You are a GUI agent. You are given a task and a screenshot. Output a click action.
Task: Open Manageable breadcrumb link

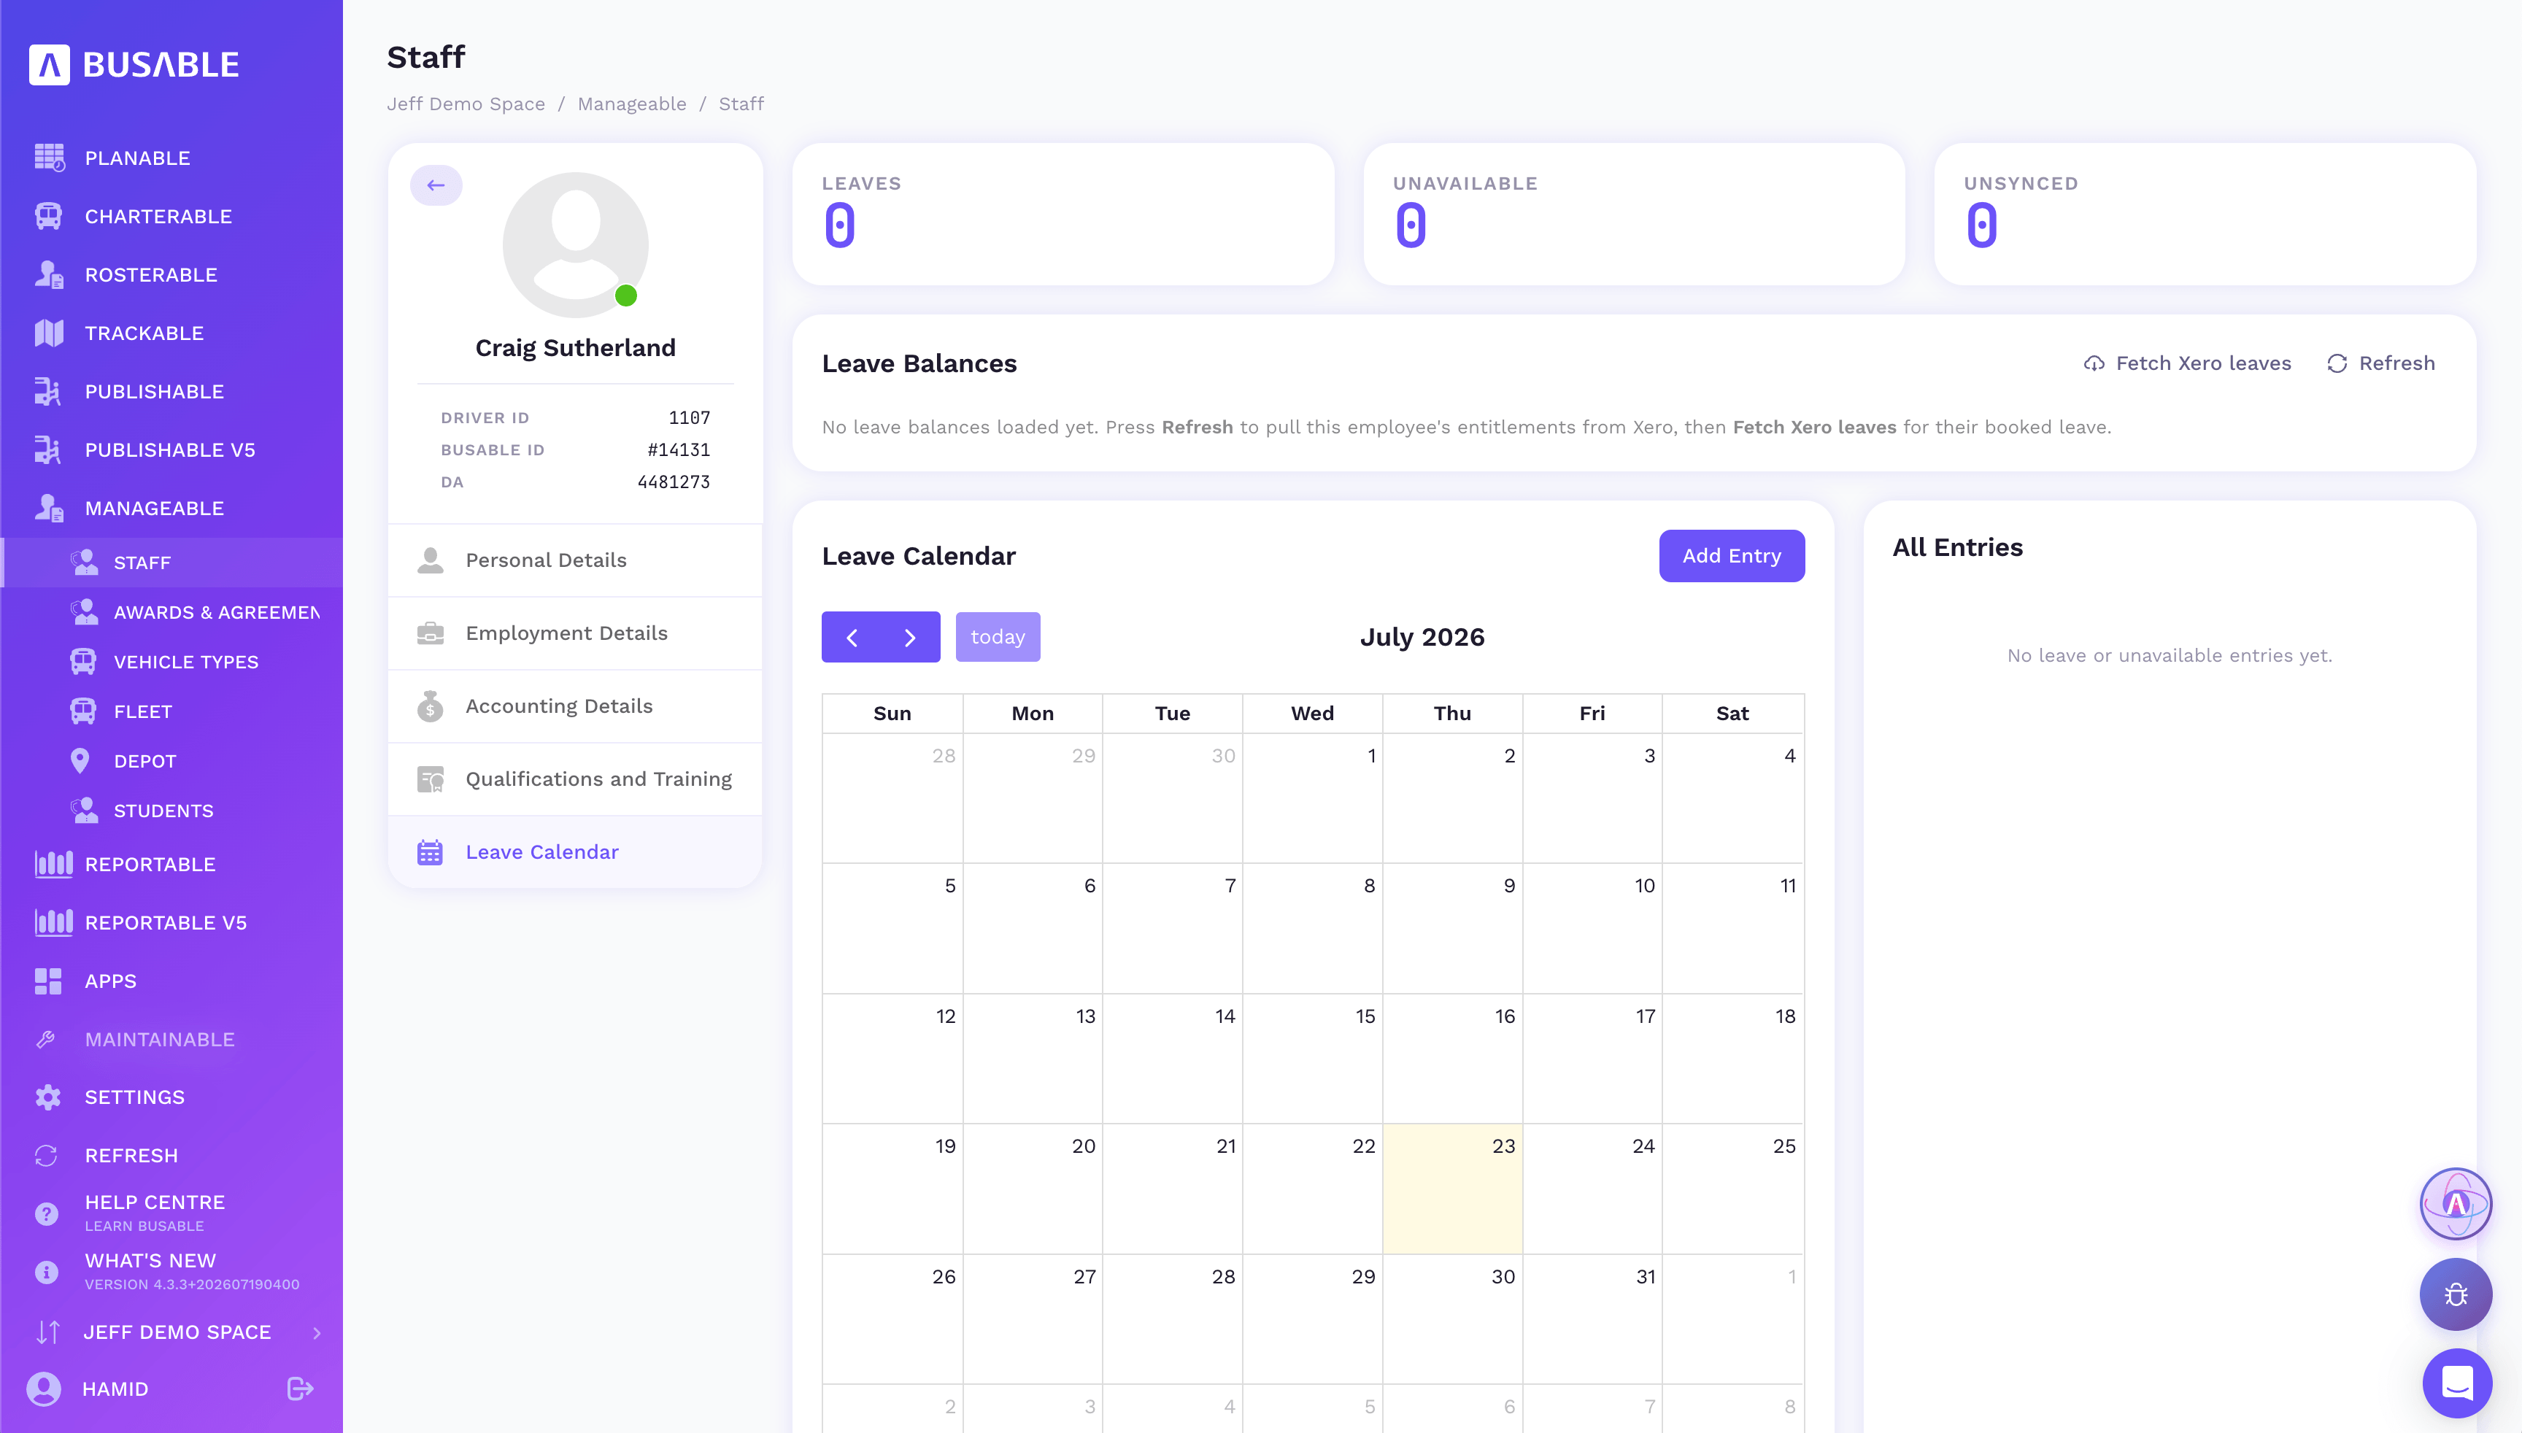click(x=632, y=104)
